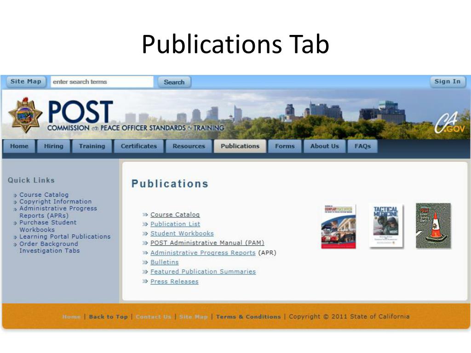Open Order Background Investigation Tabs link
Viewport: 471px width, 353px height.
[50, 247]
